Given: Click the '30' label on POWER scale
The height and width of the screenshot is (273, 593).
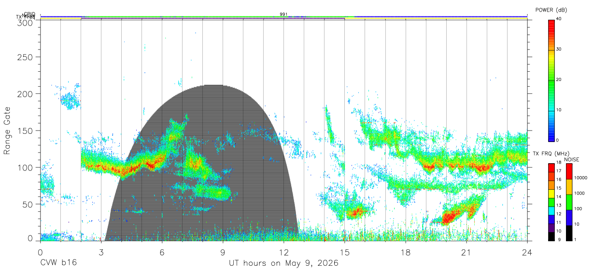Looking at the screenshot, I should (x=558, y=49).
